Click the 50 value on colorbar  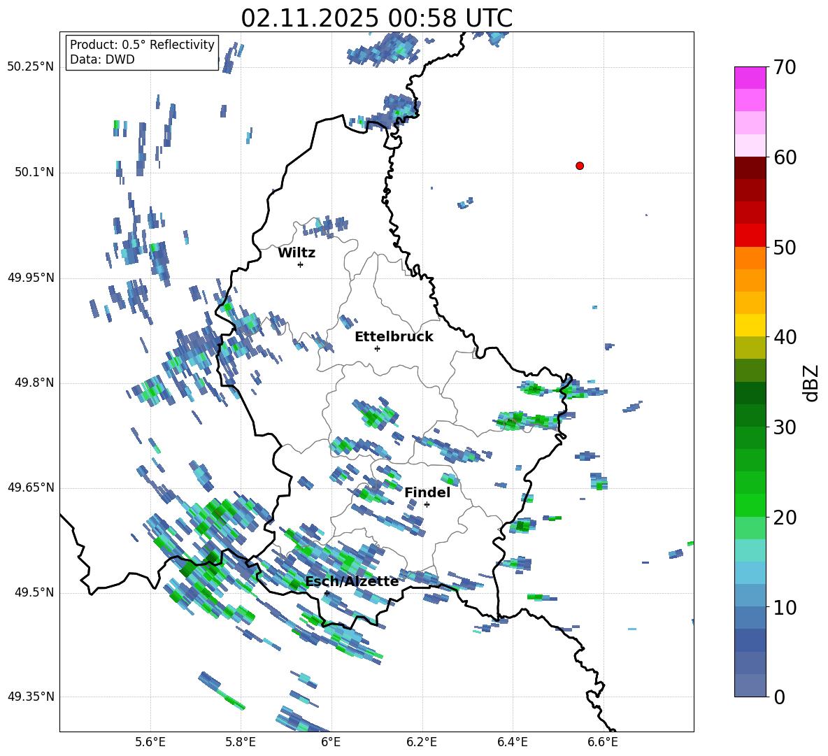pos(785,247)
